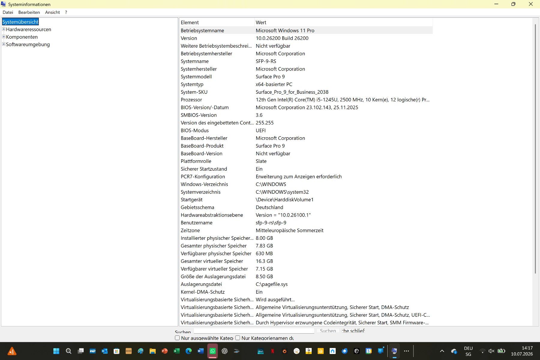The height and width of the screenshot is (360, 540).
Task: Select the Betriebssystemname row
Action: (306, 31)
